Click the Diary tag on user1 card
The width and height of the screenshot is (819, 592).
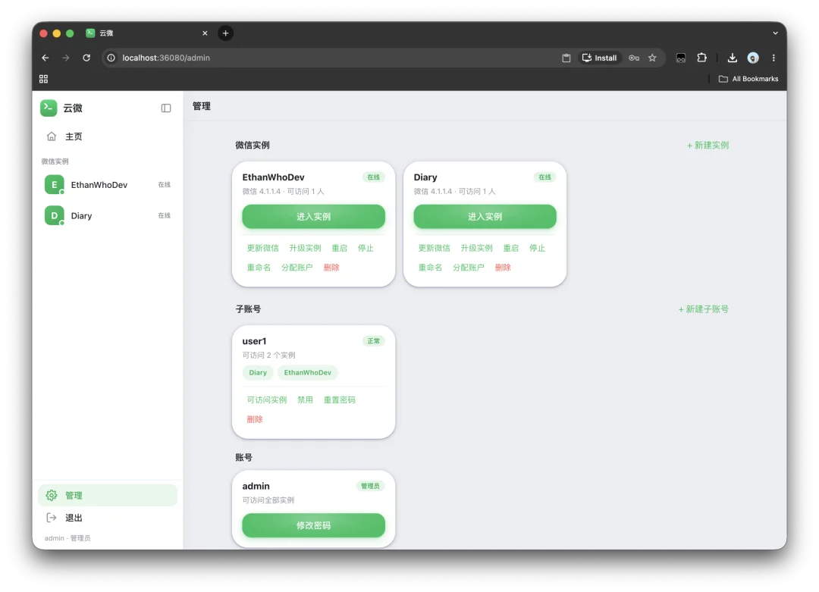pos(258,373)
